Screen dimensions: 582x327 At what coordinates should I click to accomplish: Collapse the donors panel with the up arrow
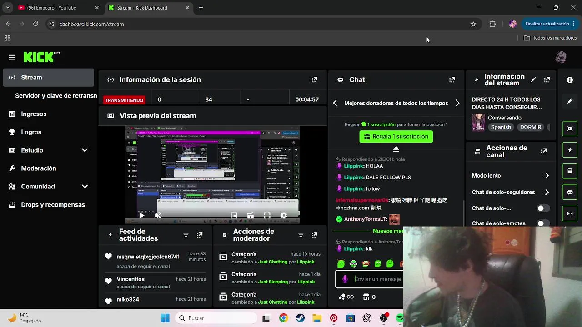396,149
